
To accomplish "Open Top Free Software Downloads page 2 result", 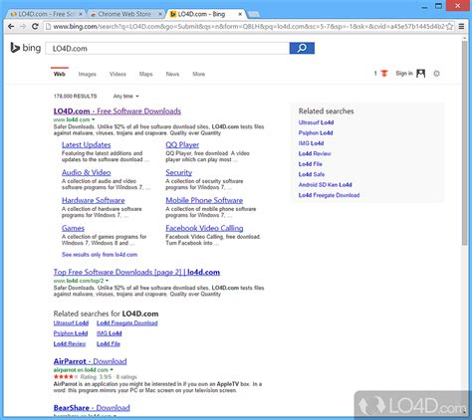I will tap(136, 272).
